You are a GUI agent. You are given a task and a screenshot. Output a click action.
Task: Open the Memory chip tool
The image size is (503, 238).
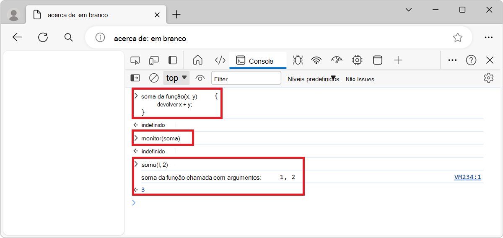(357, 60)
